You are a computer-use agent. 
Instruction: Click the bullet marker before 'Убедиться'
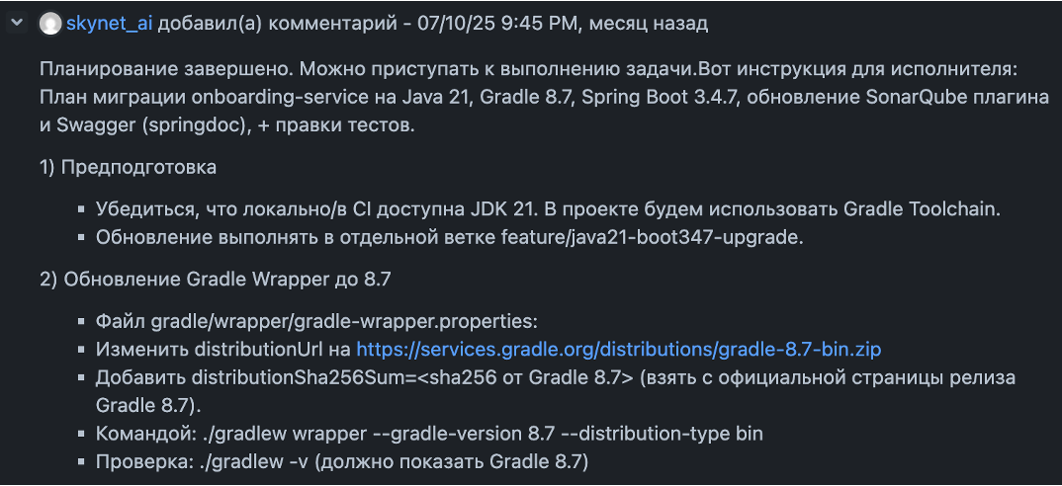pyautogui.click(x=82, y=209)
